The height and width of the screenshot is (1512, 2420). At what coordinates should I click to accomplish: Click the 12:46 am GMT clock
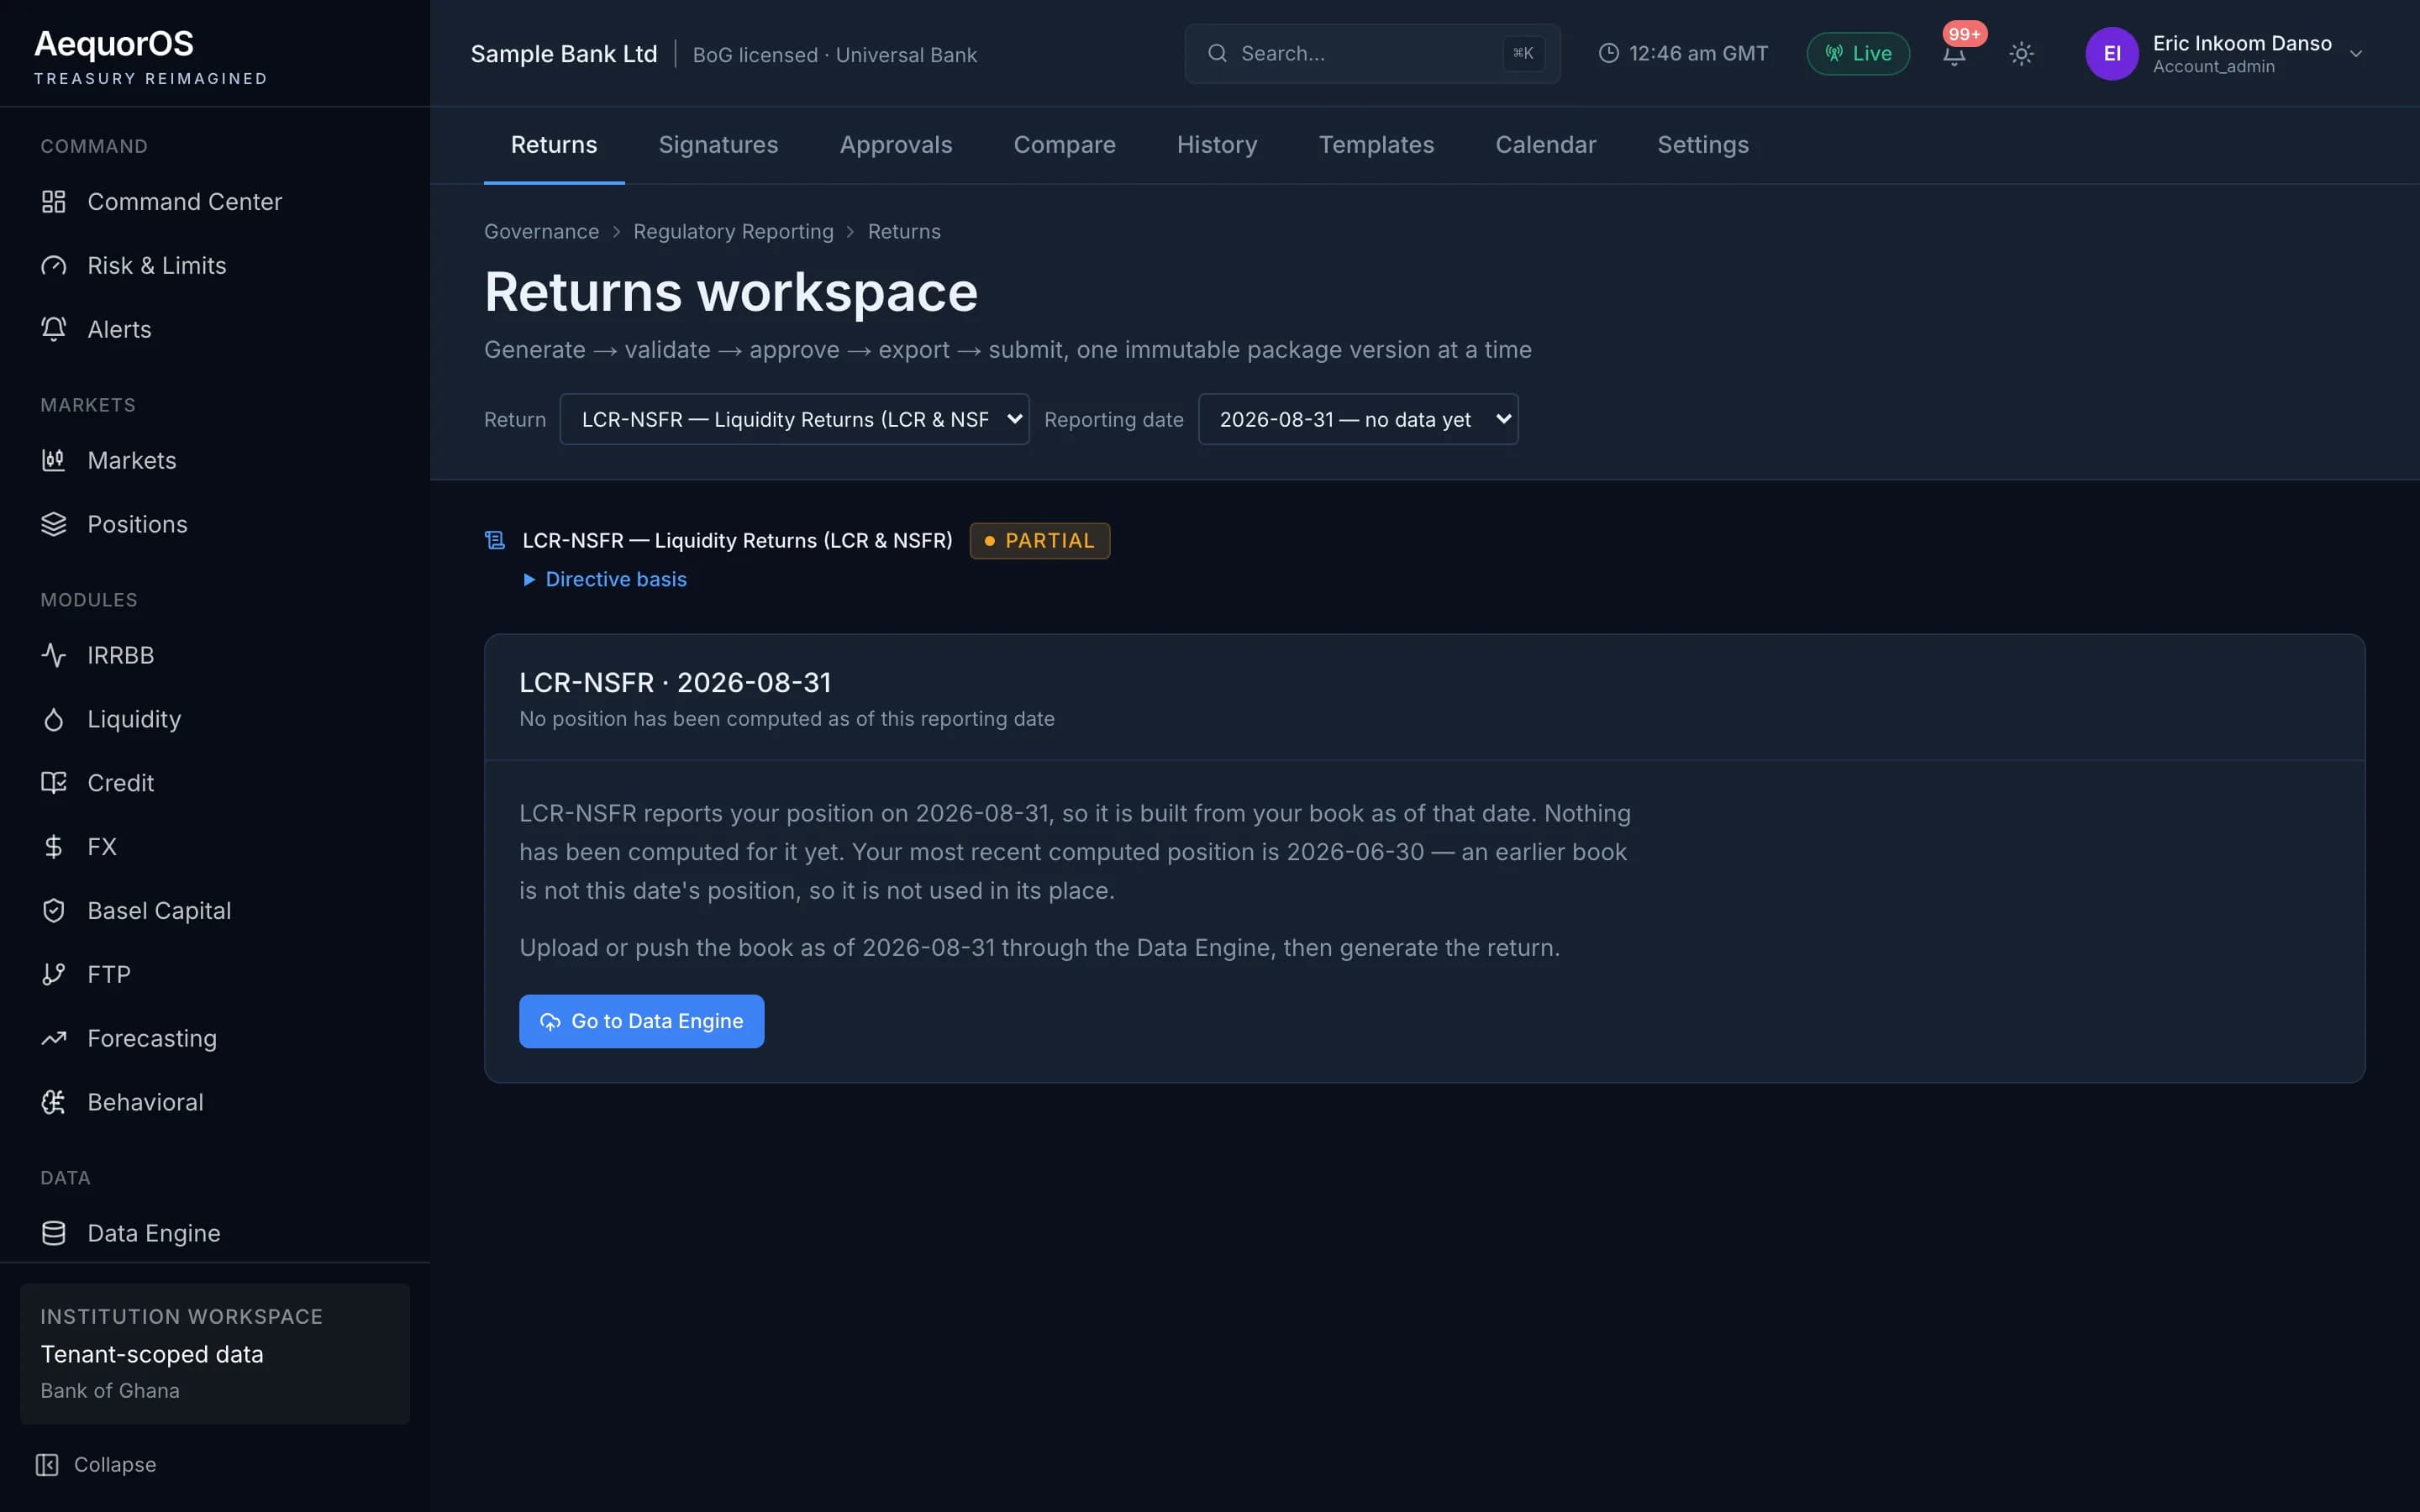pos(1683,53)
